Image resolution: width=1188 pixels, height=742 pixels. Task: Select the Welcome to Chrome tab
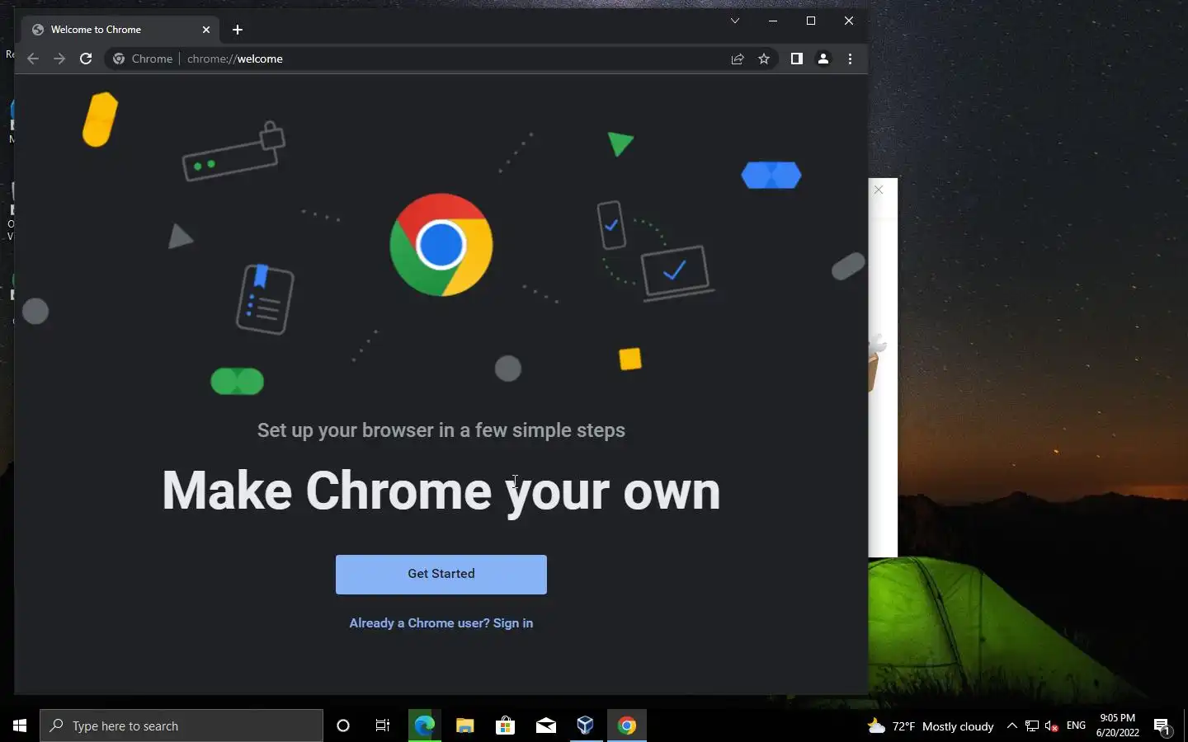[120, 30]
